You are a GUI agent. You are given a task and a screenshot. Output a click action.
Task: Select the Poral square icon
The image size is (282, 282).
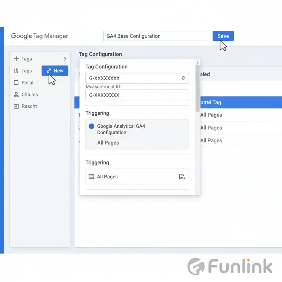(17, 82)
